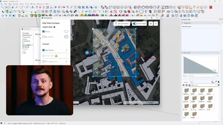Open the Materials library dropdown
The image size is (223, 125).
204,85
